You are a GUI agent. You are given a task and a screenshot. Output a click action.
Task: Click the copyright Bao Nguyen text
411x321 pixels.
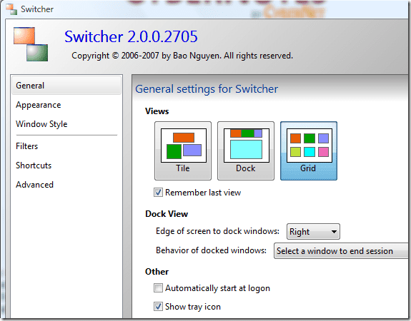click(182, 56)
